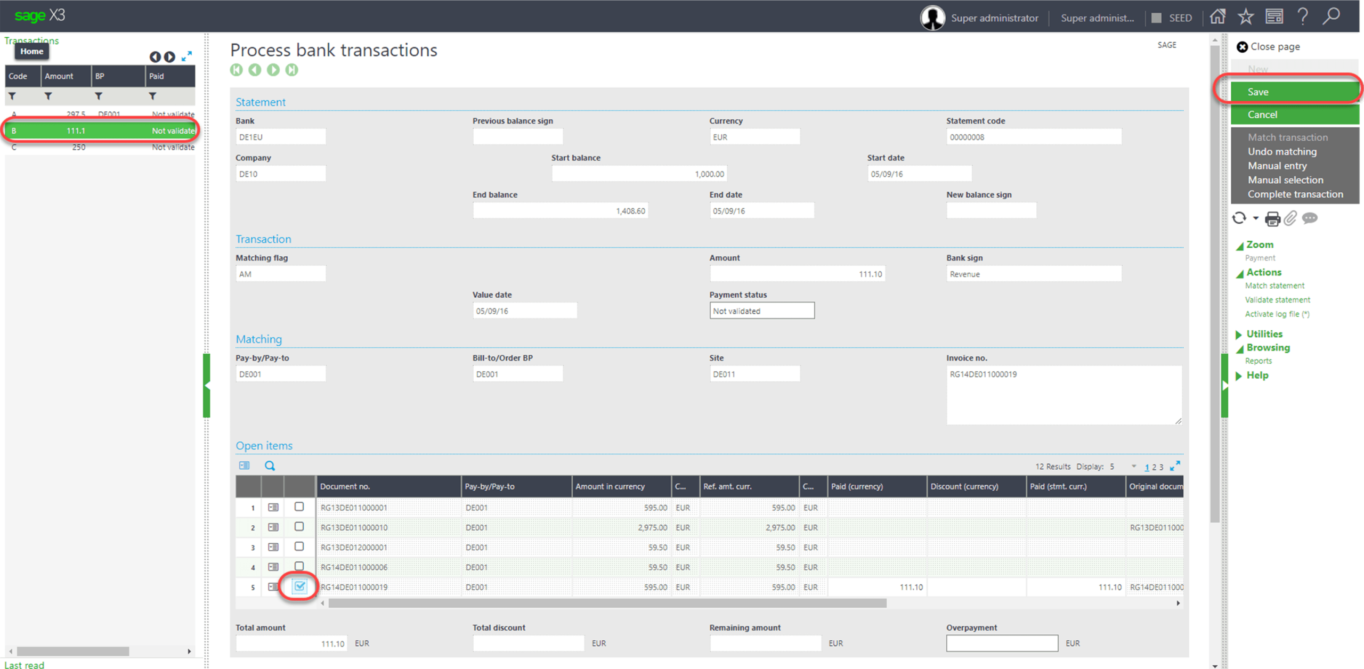Click the print icon in right panel

click(1272, 218)
